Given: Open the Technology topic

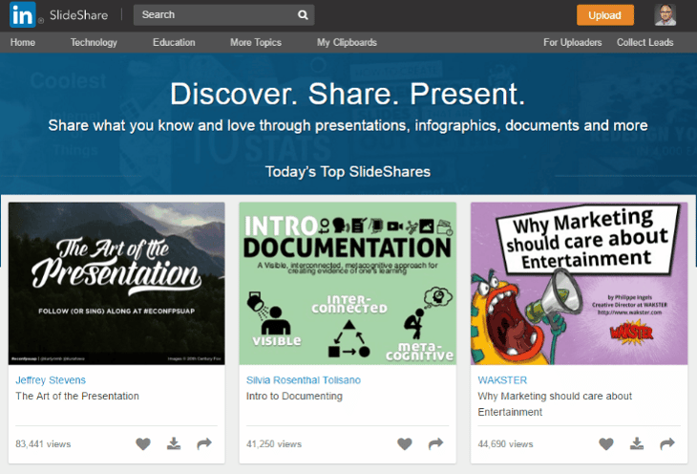Looking at the screenshot, I should [x=94, y=42].
